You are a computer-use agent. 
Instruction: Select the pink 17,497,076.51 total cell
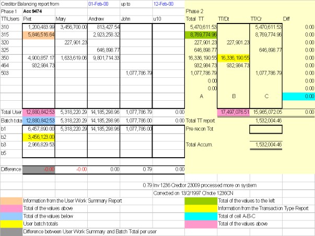(x=233, y=111)
